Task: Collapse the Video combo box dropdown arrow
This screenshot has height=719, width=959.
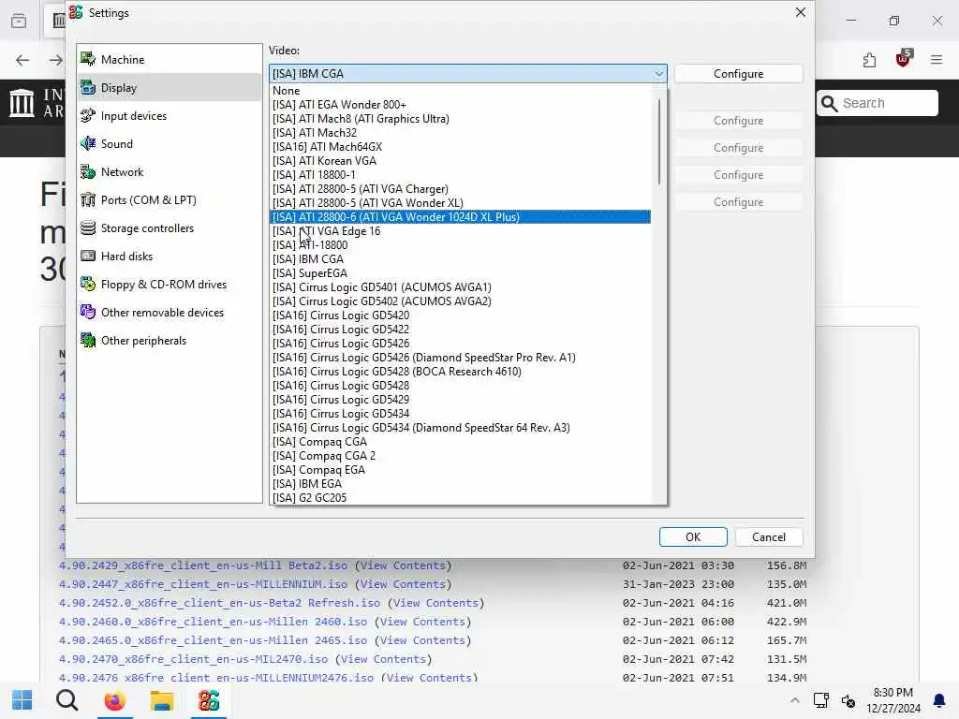Action: click(x=658, y=73)
